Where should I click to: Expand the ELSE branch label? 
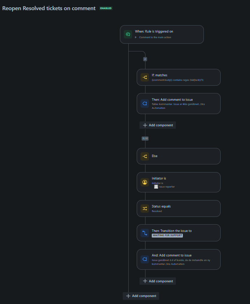coord(145,139)
